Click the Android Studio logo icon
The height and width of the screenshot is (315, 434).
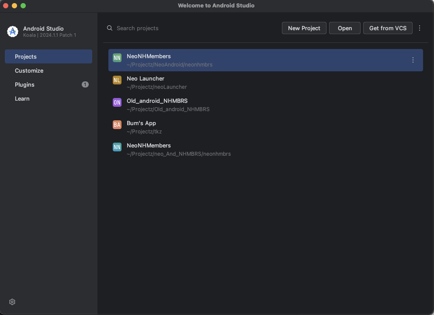coord(12,31)
